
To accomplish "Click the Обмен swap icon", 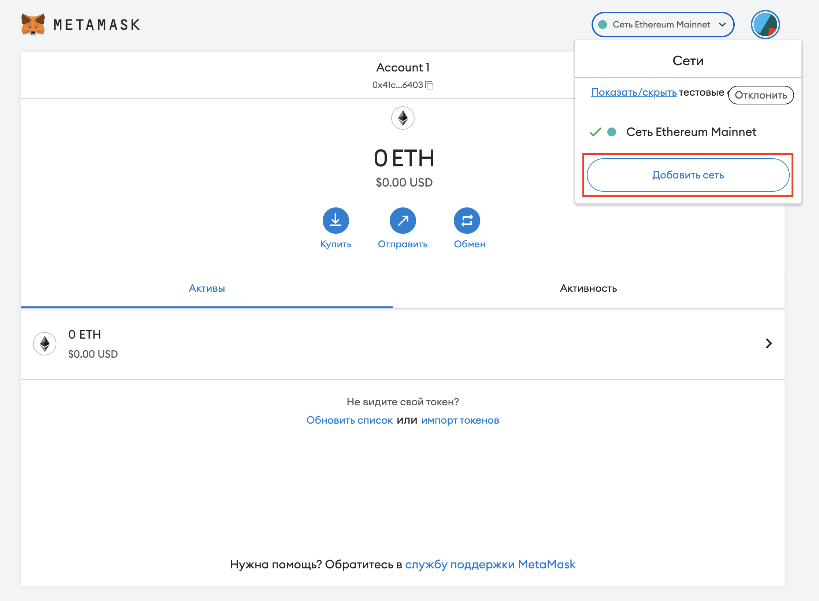I will 467,221.
